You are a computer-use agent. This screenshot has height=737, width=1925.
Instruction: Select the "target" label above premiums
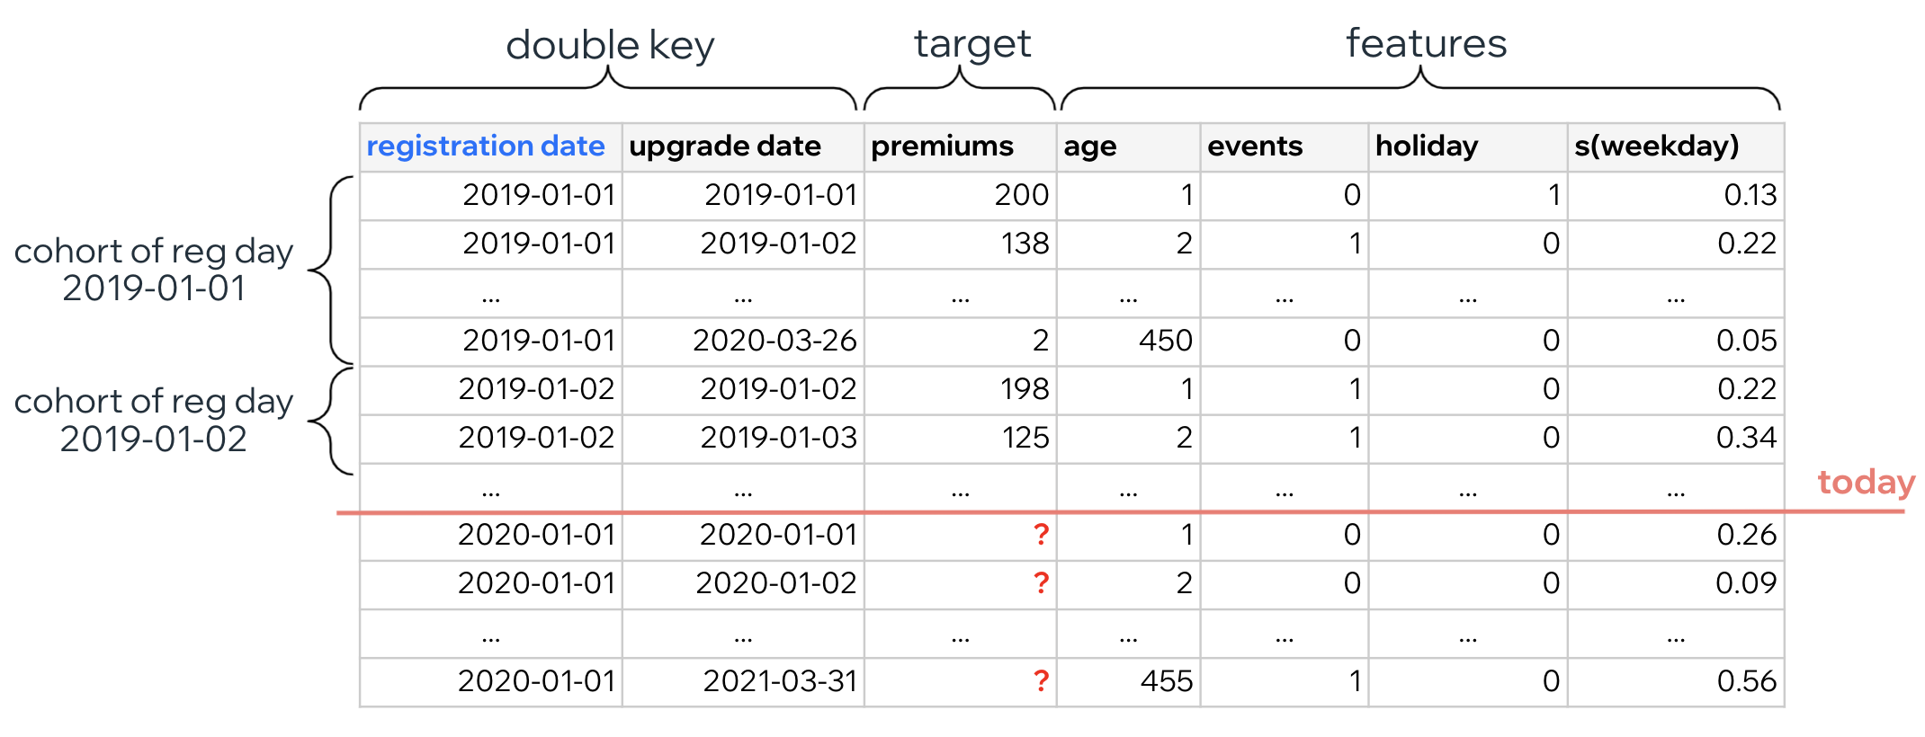(x=972, y=43)
